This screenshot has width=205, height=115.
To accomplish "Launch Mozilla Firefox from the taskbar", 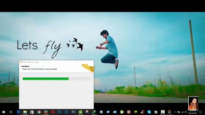I will (46, 112).
